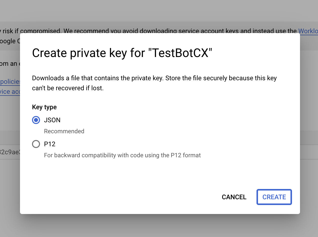
Task: Click the background key ID "2c9ae3" text
Action: [x=10, y=152]
